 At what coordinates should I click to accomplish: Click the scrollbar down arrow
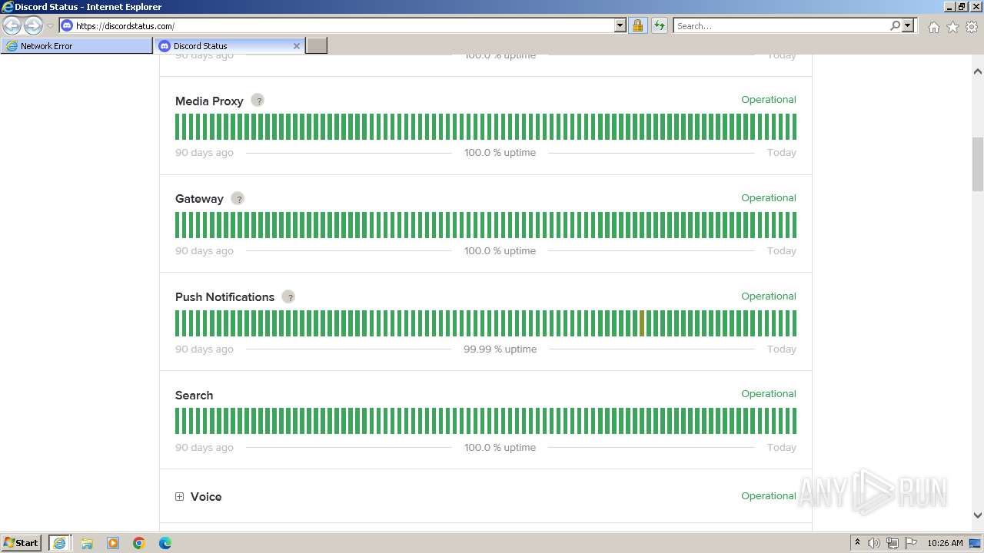pos(978,515)
